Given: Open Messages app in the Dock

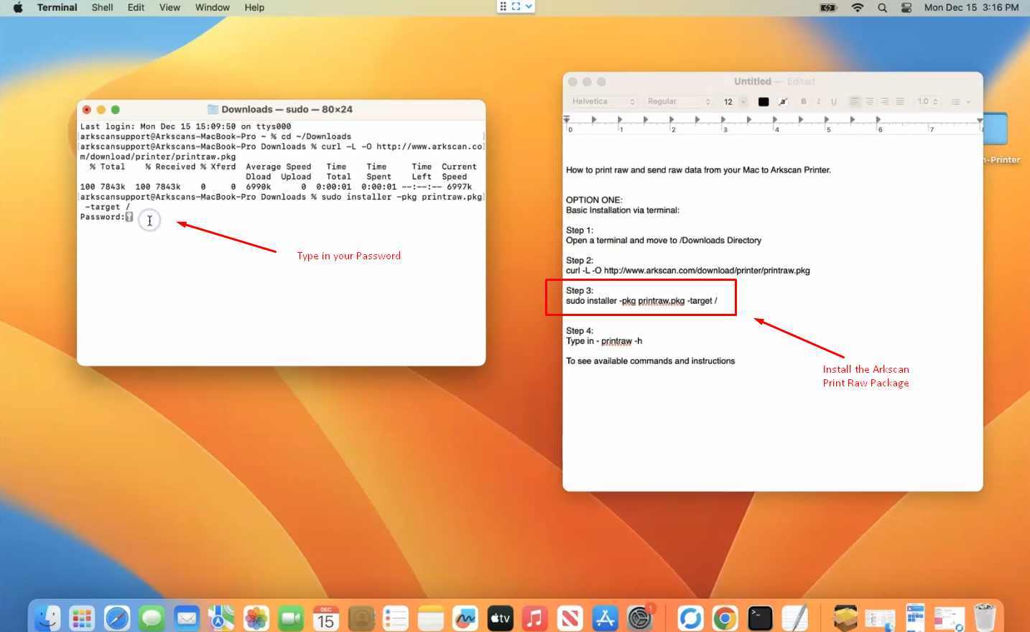Looking at the screenshot, I should (152, 618).
